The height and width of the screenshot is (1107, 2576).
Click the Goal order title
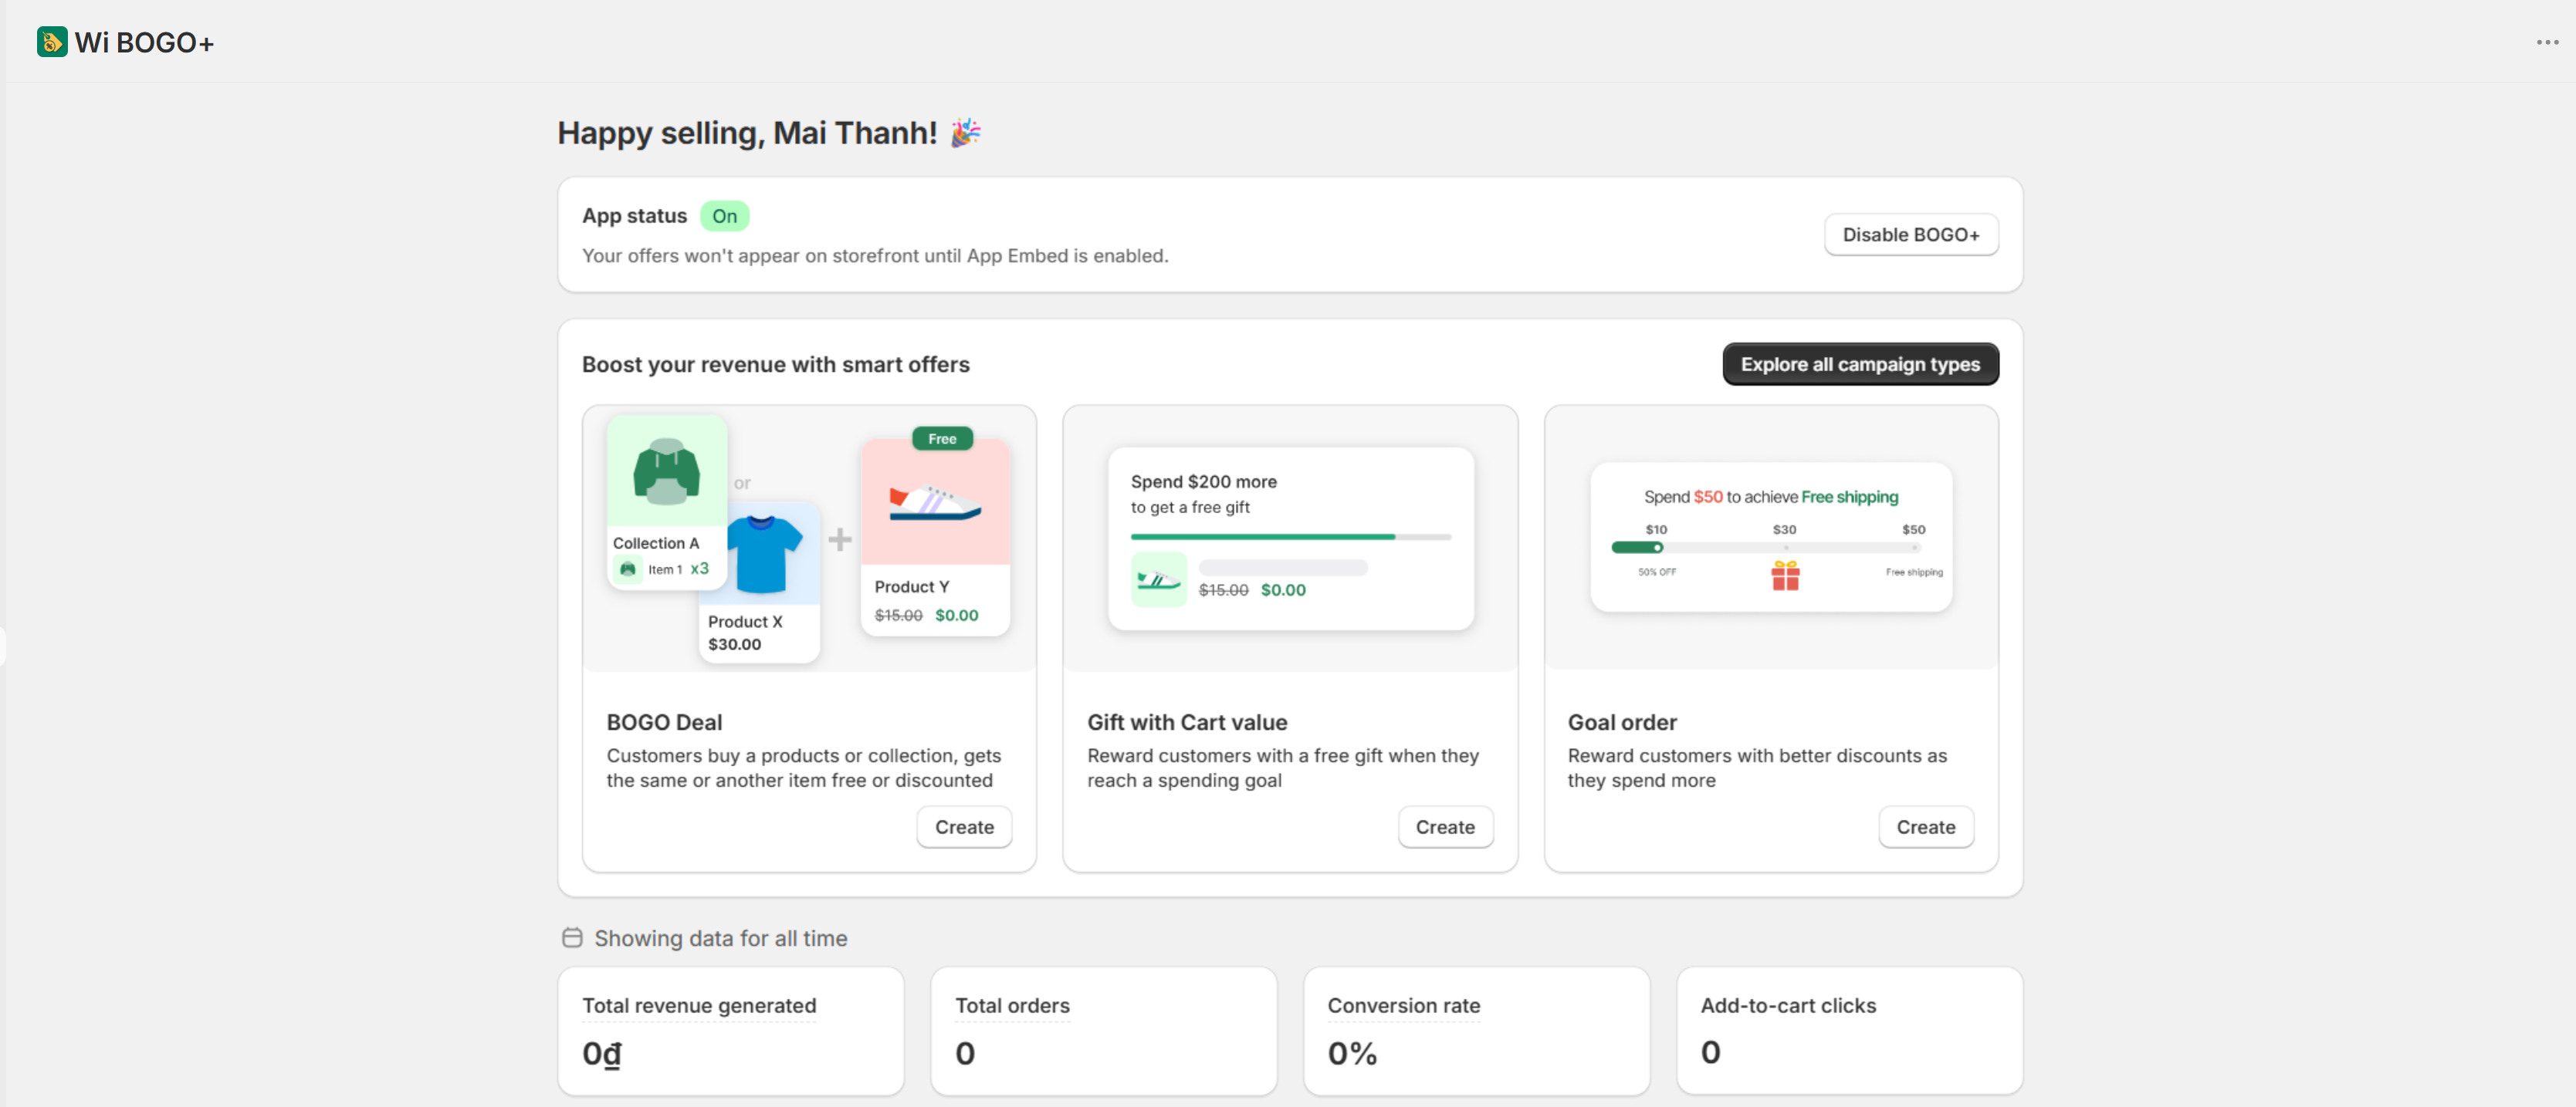click(x=1622, y=722)
